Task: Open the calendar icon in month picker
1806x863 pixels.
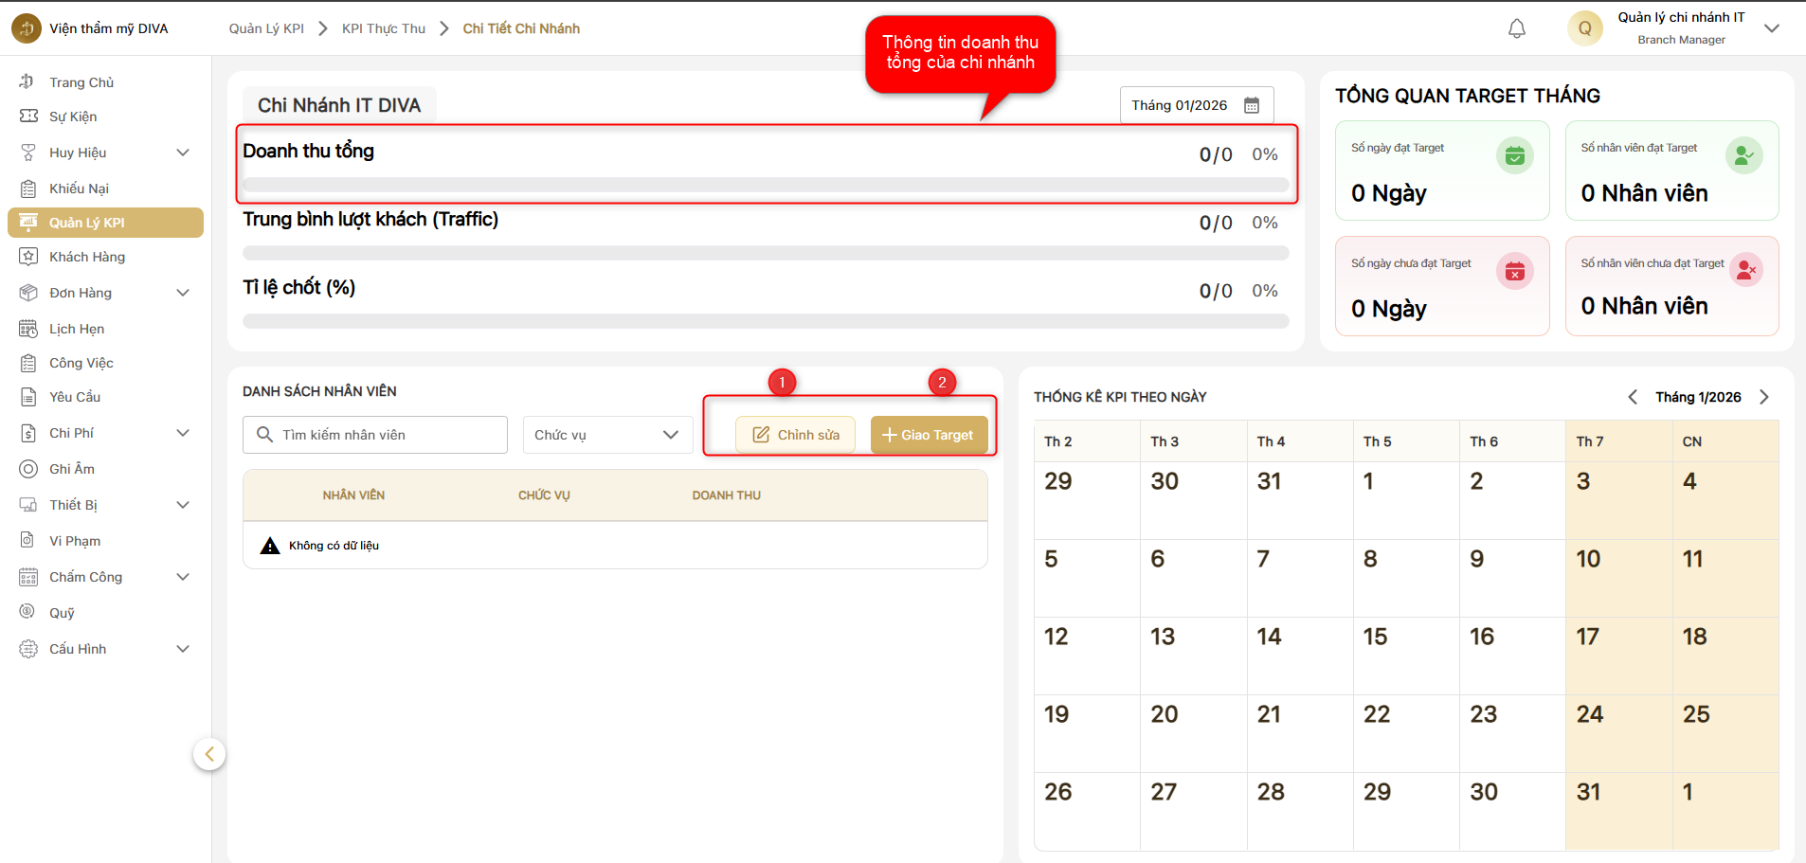Action: click(x=1251, y=105)
